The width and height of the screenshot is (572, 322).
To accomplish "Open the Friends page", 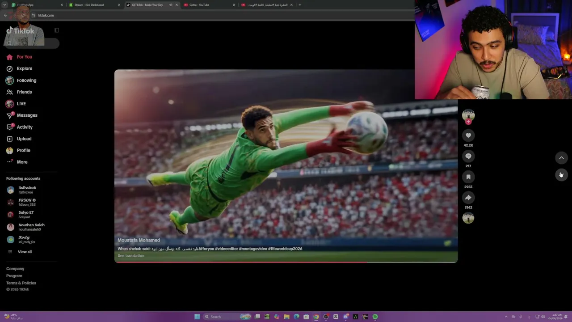I will pyautogui.click(x=19, y=92).
